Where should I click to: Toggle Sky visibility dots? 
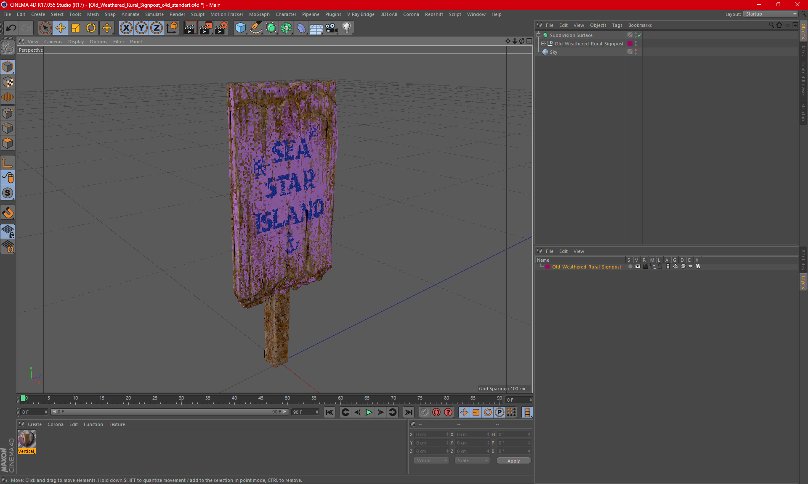pos(635,52)
